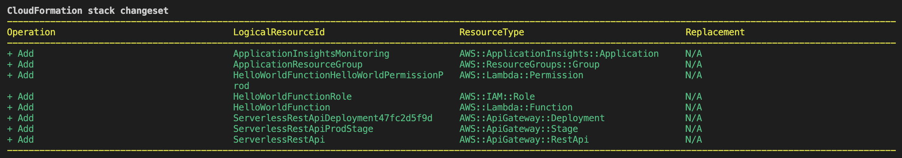Screen dimensions: 902x158
Task: Click the HelloWorldFunctionRole resource ID
Action: click(x=292, y=97)
